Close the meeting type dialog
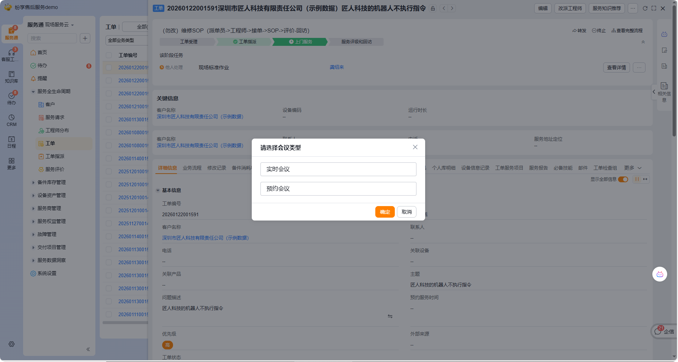This screenshot has width=678, height=362. (415, 147)
